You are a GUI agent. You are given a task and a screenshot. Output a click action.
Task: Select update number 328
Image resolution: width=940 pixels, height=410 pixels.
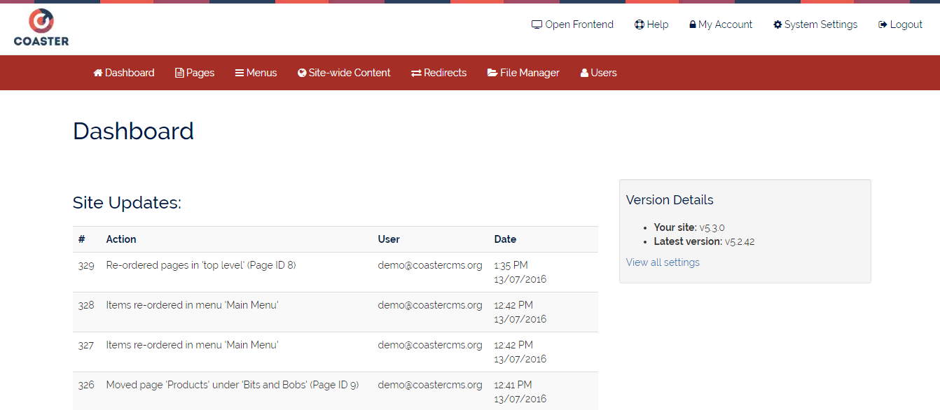[x=86, y=305]
